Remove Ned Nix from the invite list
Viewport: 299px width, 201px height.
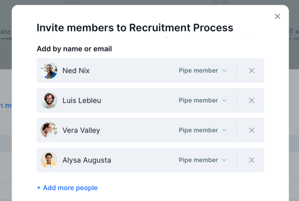pyautogui.click(x=251, y=71)
